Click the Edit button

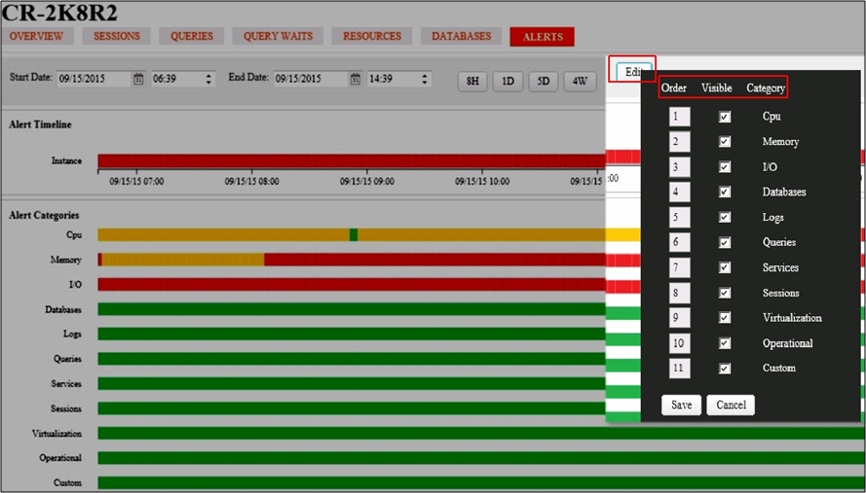point(632,71)
